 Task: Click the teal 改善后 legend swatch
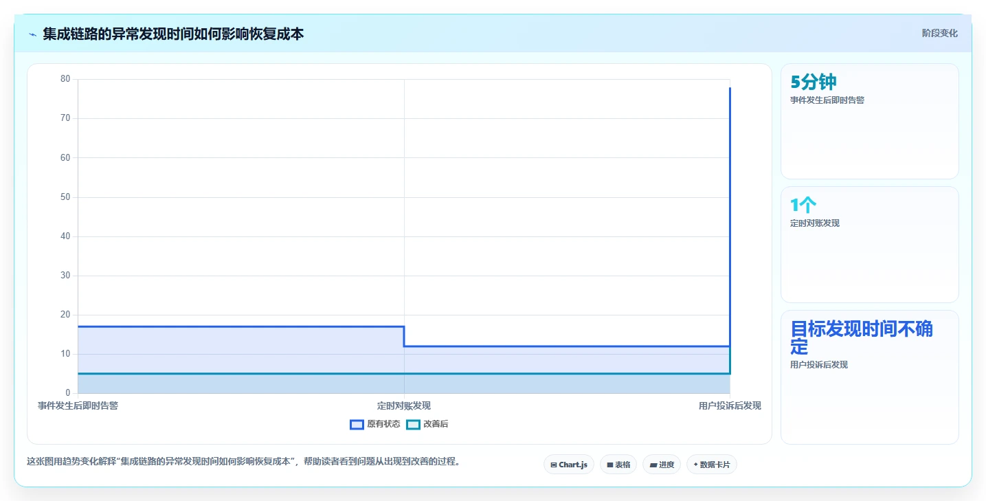click(413, 424)
